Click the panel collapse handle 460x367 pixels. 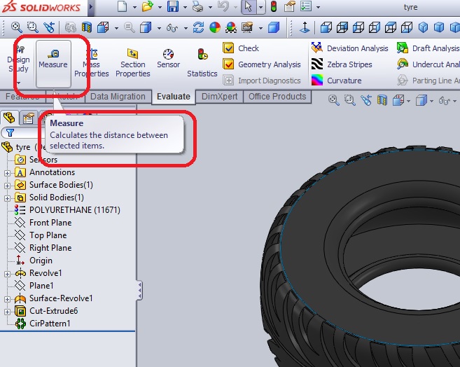click(x=139, y=291)
